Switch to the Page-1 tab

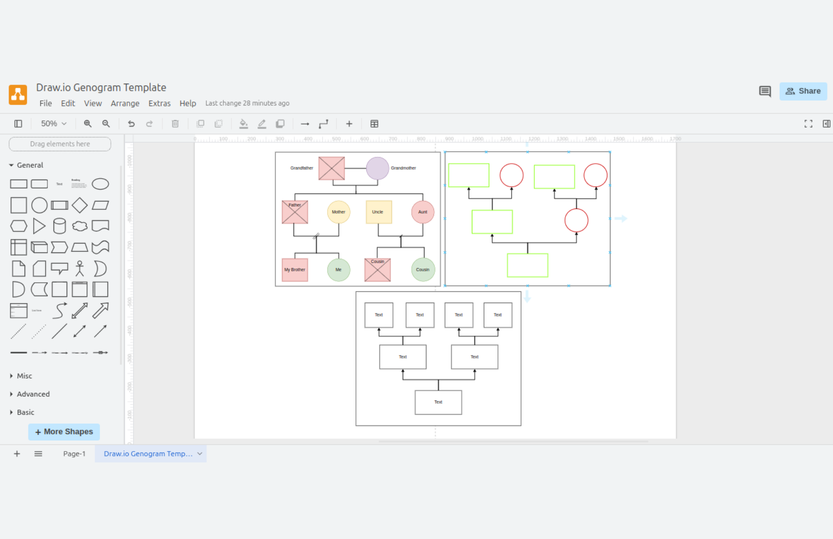pos(74,454)
